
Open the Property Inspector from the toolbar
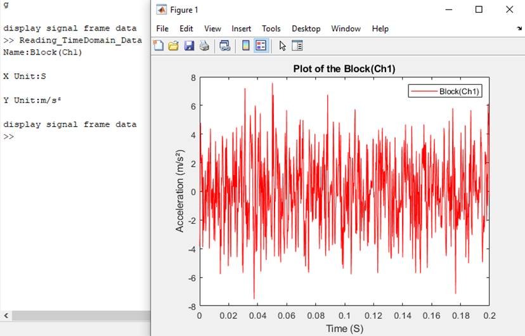click(297, 46)
